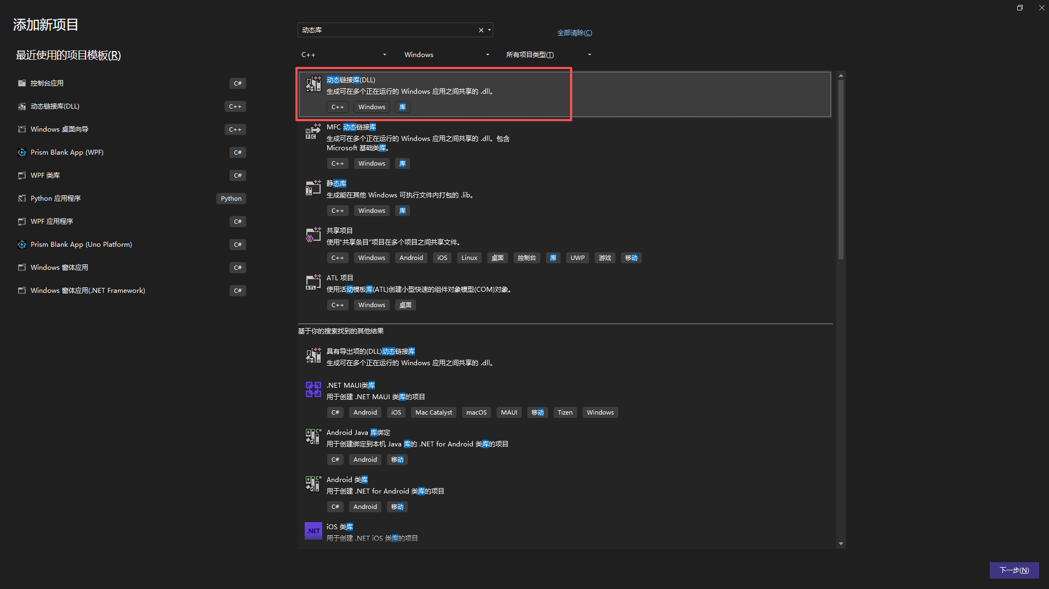Open the search history dropdown arrow
1049x589 pixels.
coord(489,30)
